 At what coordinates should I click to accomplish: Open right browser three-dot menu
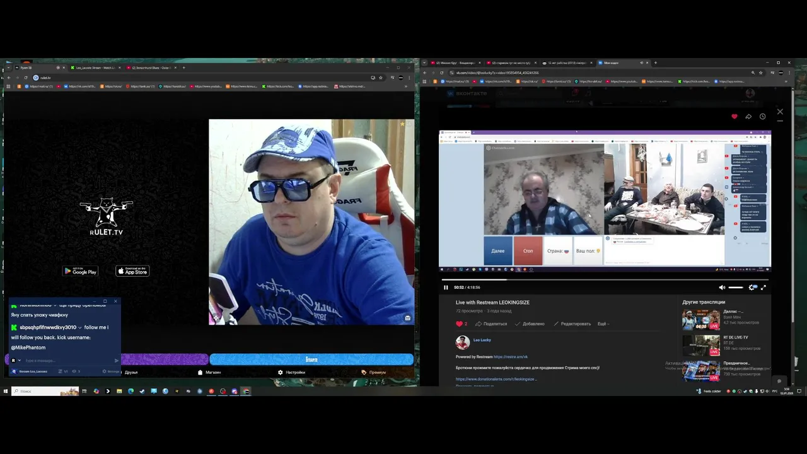tap(791, 73)
